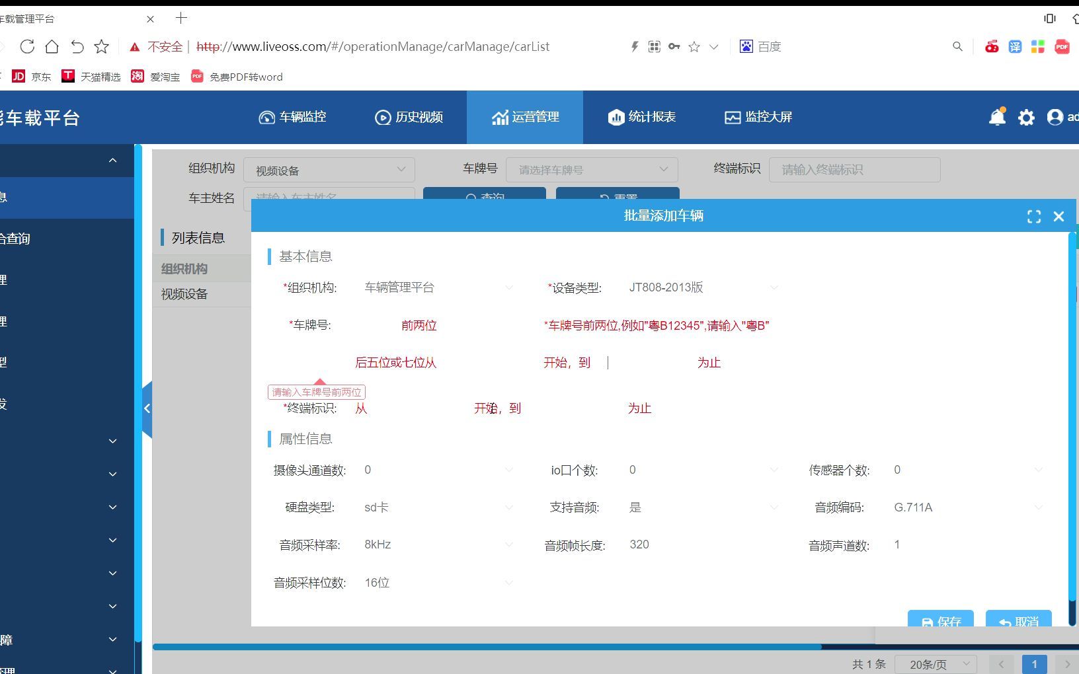Viewport: 1079px width, 674px height.
Task: Switch to 车辆监控 tab
Action: point(292,117)
